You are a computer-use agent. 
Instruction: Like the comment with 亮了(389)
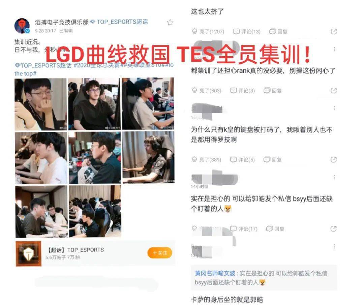pos(207,160)
